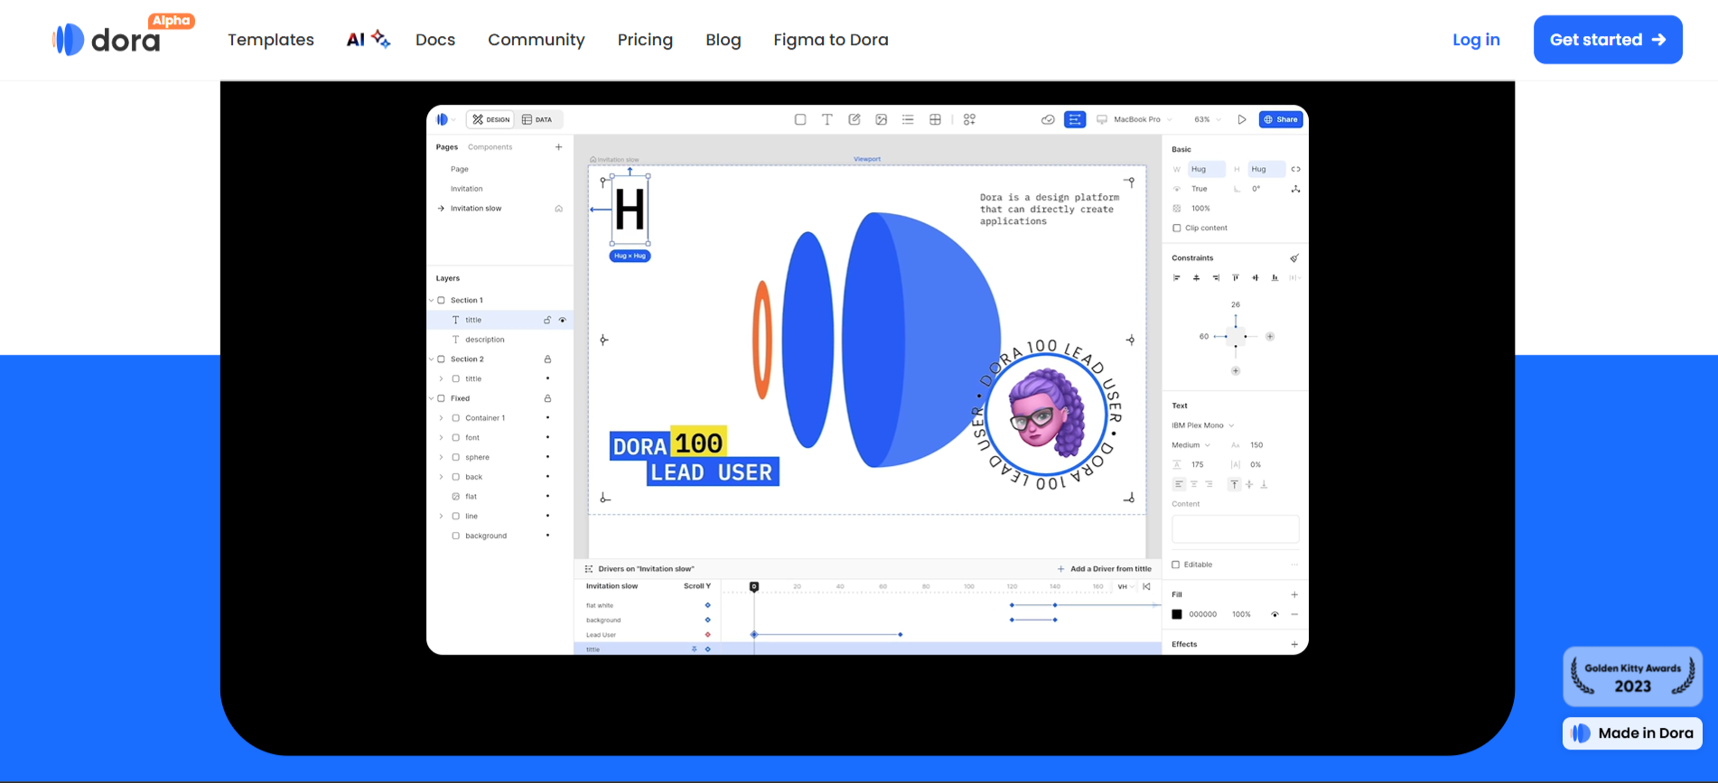Click align left constraint icon
Viewport: 1718px width, 783px height.
(1177, 278)
